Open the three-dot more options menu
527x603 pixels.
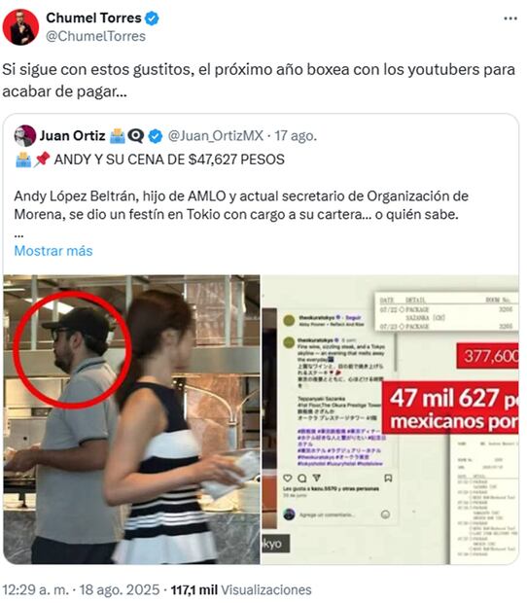[509, 18]
